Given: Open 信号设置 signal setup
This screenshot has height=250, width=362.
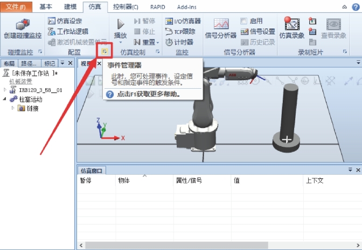Looking at the screenshot, I should point(257,31).
